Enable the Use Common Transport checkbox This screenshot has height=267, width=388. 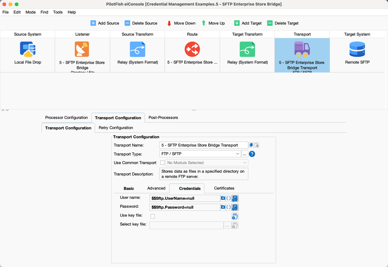[x=162, y=163]
